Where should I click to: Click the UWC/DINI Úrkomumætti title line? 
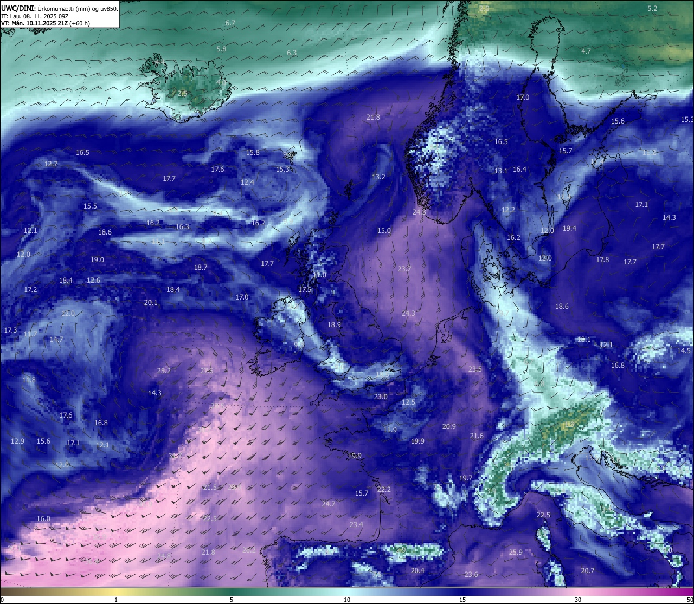click(x=60, y=8)
